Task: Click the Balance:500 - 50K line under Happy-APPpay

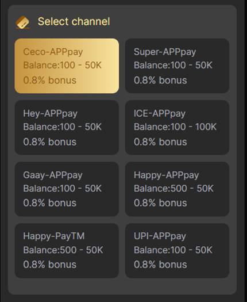Action: point(173,188)
